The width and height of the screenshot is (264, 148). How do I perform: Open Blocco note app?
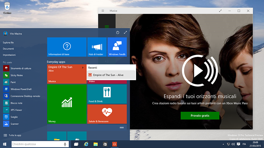(x=13, y=103)
